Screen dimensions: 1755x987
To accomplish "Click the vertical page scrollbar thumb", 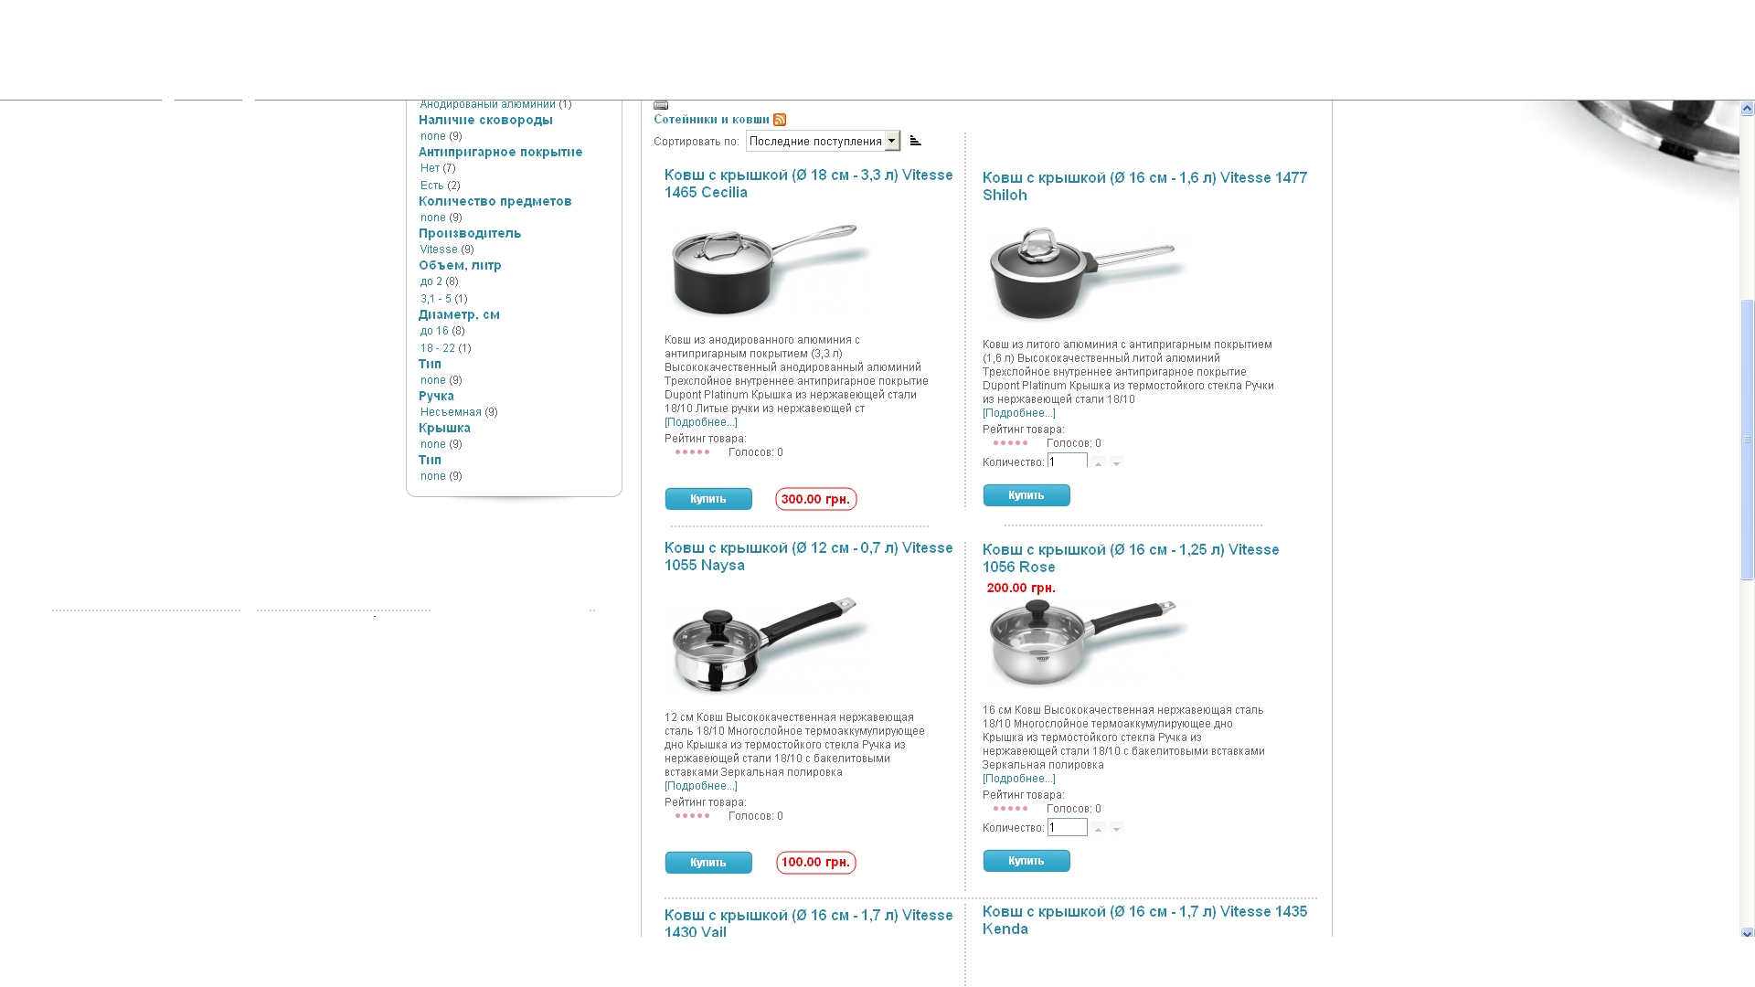I will (x=1747, y=439).
